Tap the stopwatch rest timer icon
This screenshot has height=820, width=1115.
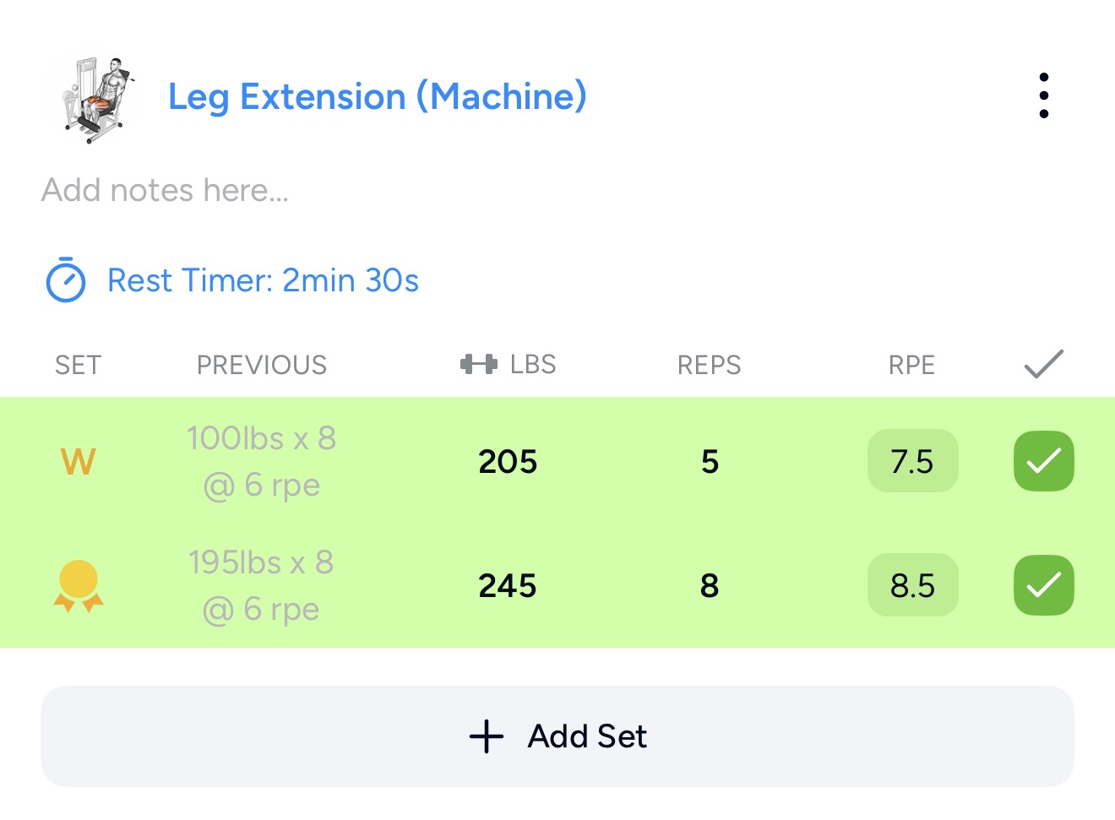point(65,280)
